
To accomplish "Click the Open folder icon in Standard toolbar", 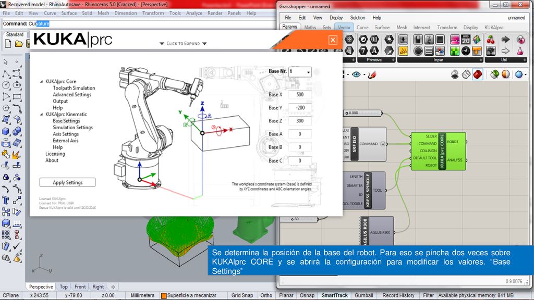I will [x=19, y=44].
